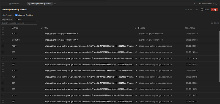
Task: Toggle the Capture Cookies checkbox
Action: point(16,15)
